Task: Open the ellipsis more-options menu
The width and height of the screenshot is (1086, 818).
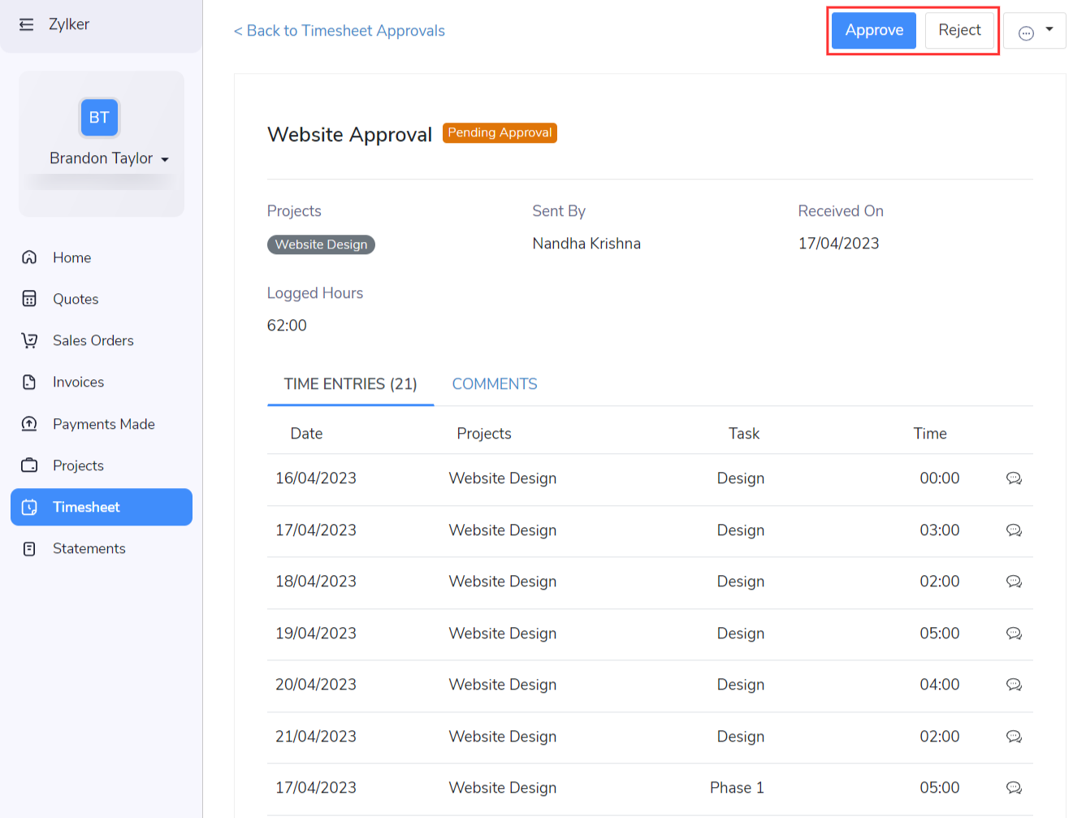Action: 1027,31
